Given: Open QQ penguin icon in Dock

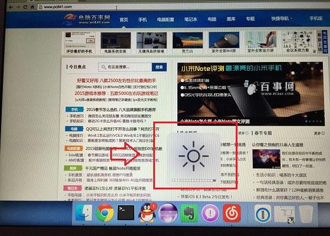Looking at the screenshot, I should point(147,212).
